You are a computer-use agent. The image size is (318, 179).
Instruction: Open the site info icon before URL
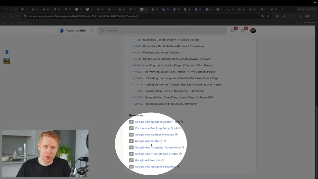coord(26,16)
